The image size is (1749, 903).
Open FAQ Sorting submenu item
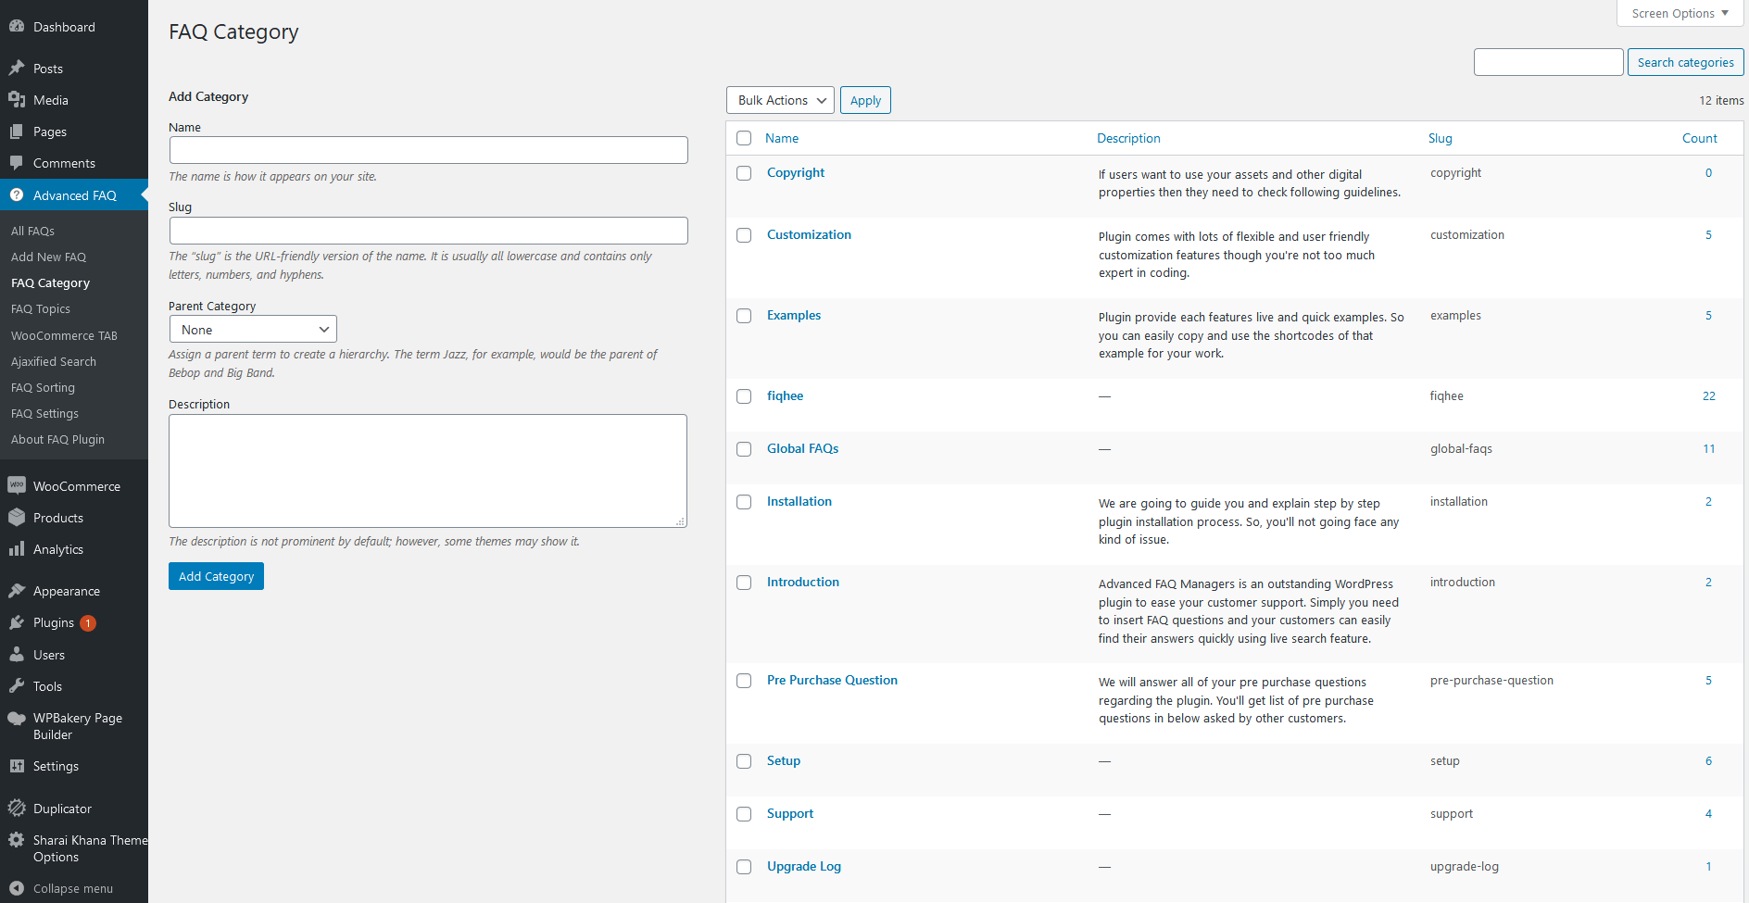(43, 387)
